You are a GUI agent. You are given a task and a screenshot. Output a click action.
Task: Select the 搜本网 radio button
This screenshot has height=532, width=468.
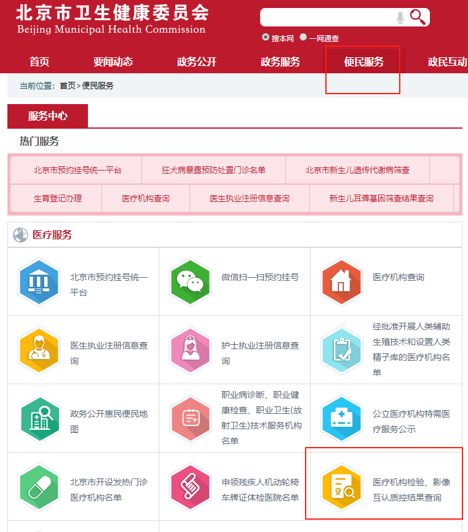[x=266, y=37]
